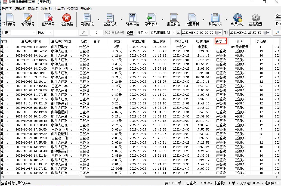Click the filter keyword text field
Viewport: 281px width, 186px height.
(66, 33)
